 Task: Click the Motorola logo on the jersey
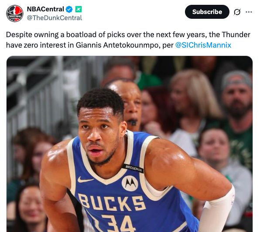(x=130, y=184)
